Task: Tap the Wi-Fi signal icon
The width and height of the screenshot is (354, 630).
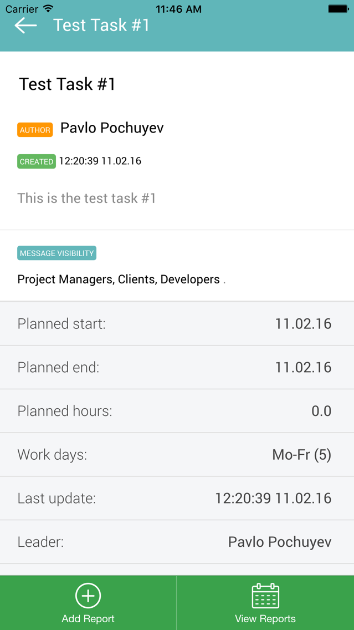Action: click(48, 8)
